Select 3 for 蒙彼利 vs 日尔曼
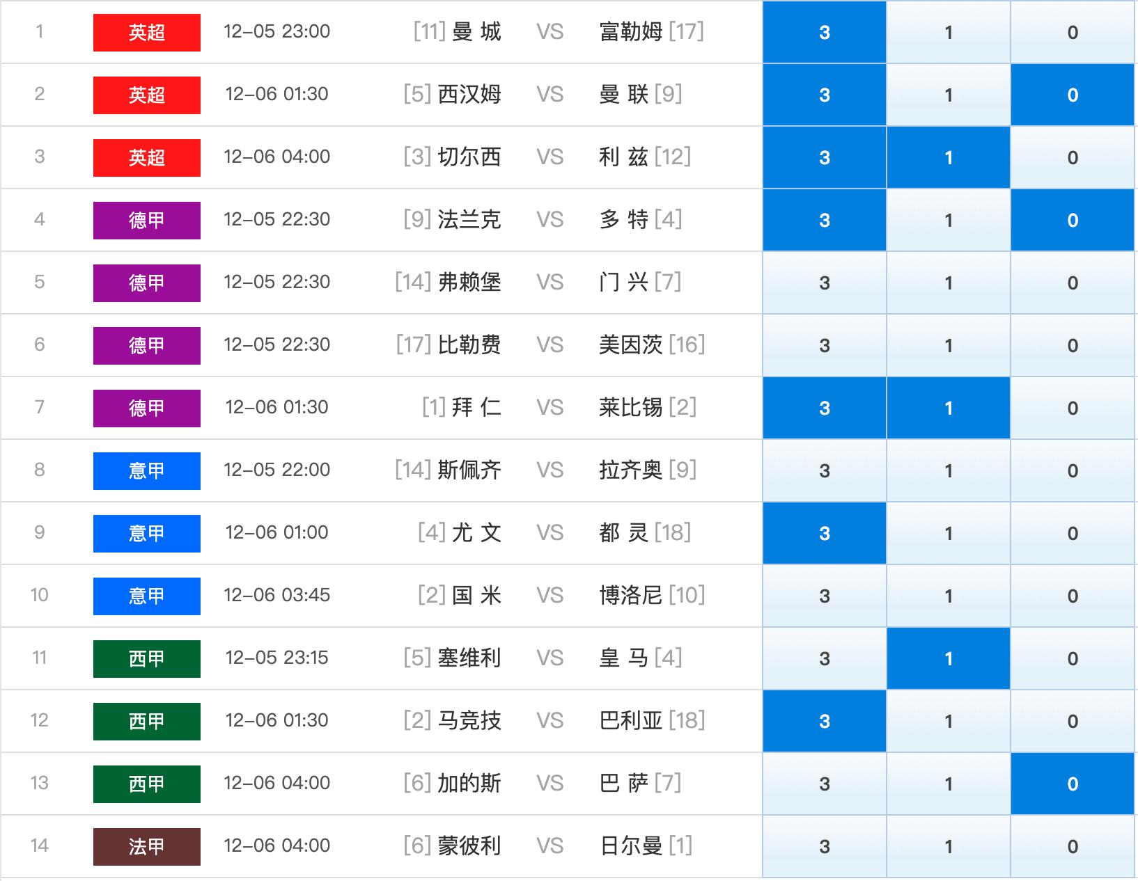Screen dimensions: 1138x881 tap(825, 846)
